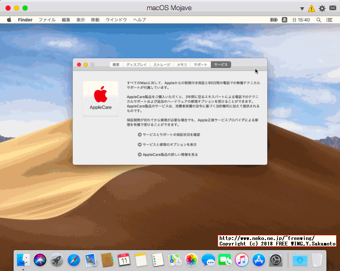Open Photos from the Dock
Viewport: 340px width, 271px height.
click(191, 260)
